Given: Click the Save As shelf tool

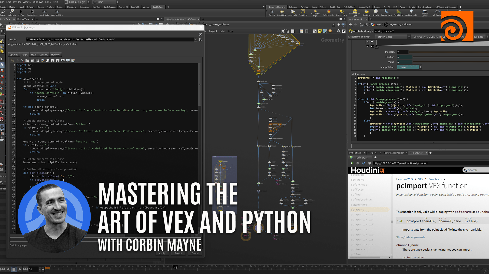Looking at the screenshot, I should click(3, 13).
